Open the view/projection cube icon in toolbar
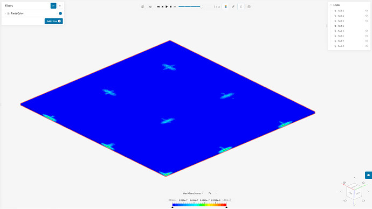Screen dimensions: 372x209 point(142,6)
